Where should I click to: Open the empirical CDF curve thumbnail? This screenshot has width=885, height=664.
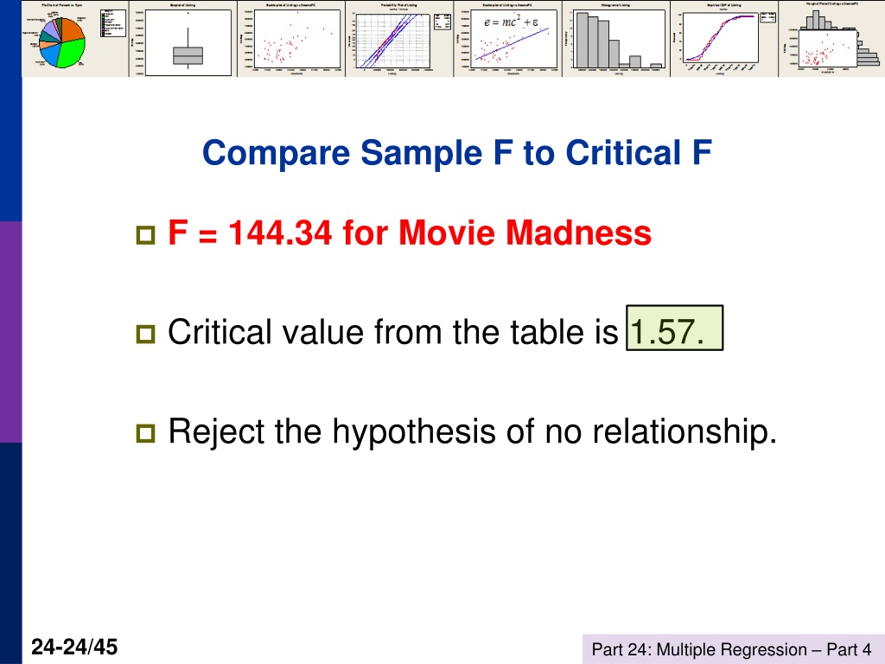[724, 38]
